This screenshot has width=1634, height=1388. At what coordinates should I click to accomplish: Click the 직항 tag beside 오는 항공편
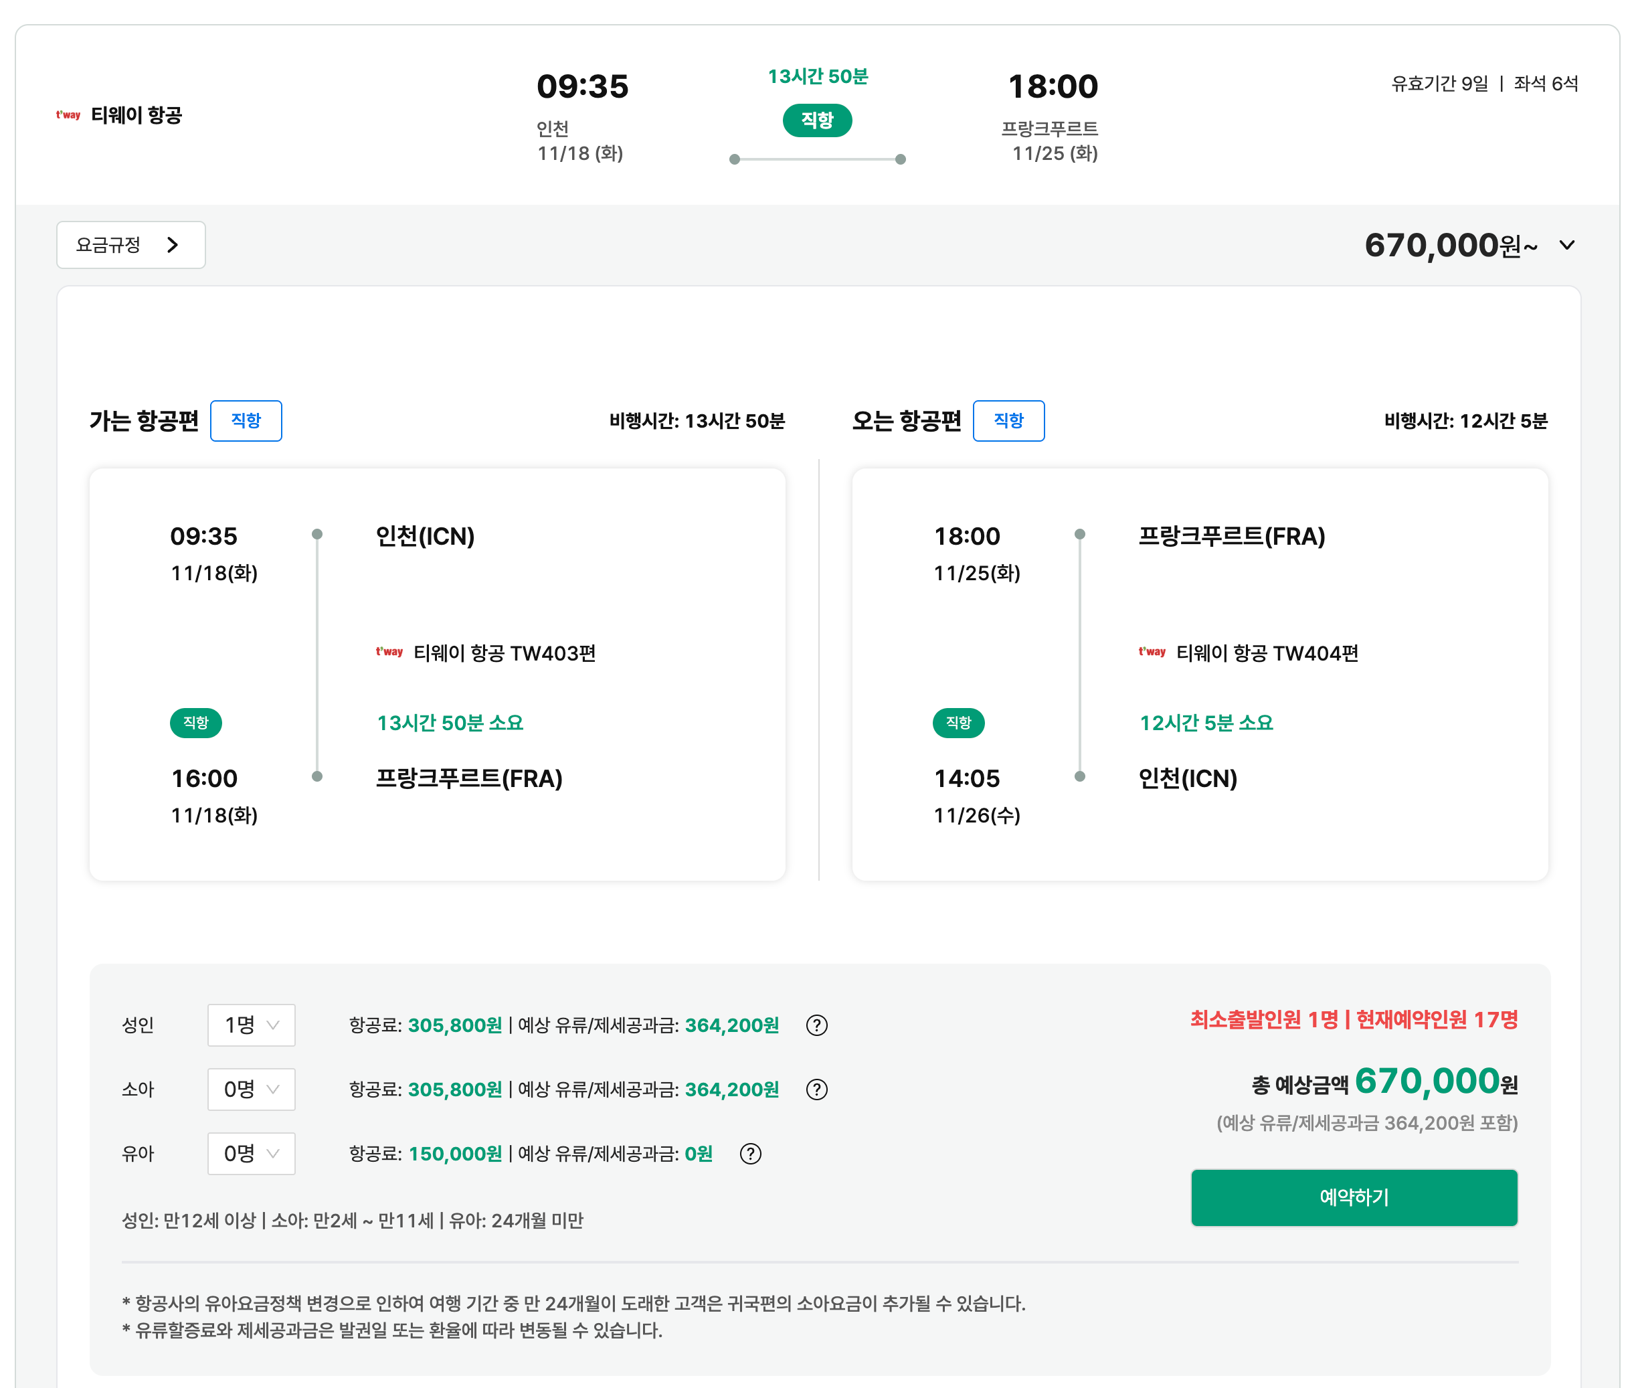tap(1008, 421)
